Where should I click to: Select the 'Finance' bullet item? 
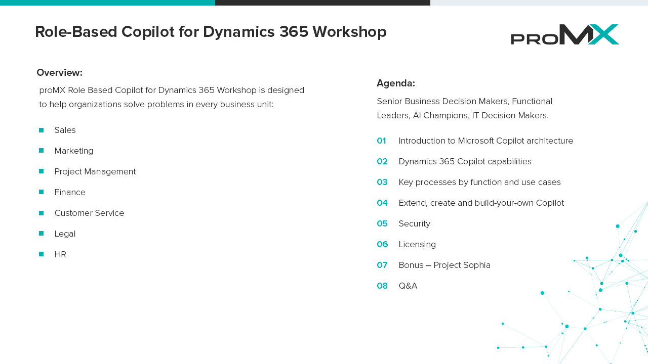click(70, 192)
